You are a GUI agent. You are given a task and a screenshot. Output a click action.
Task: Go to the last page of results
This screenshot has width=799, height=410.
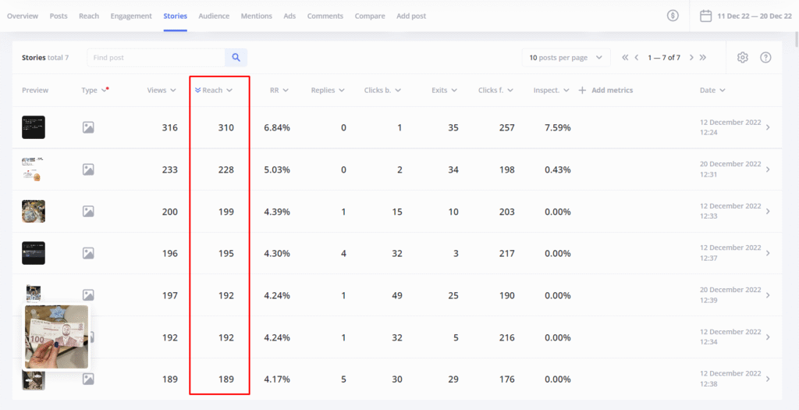tap(702, 58)
